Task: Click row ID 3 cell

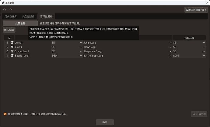Action: click(7, 51)
